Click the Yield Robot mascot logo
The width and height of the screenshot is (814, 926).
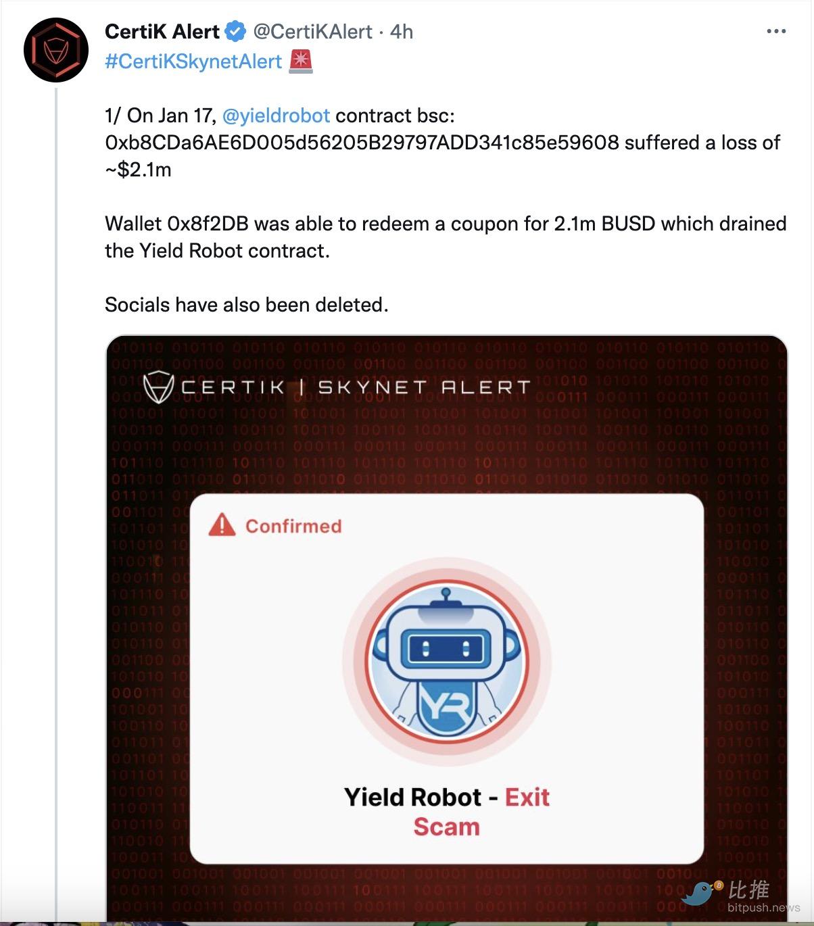click(446, 660)
